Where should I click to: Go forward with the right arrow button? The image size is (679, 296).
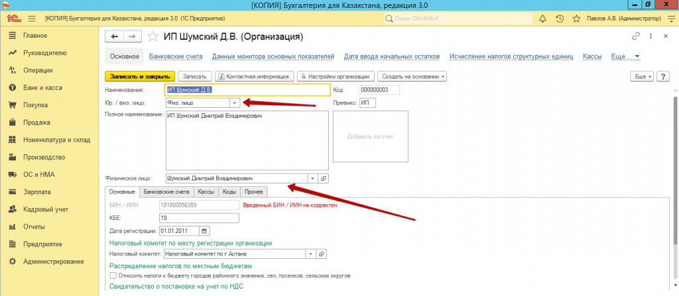point(133,37)
